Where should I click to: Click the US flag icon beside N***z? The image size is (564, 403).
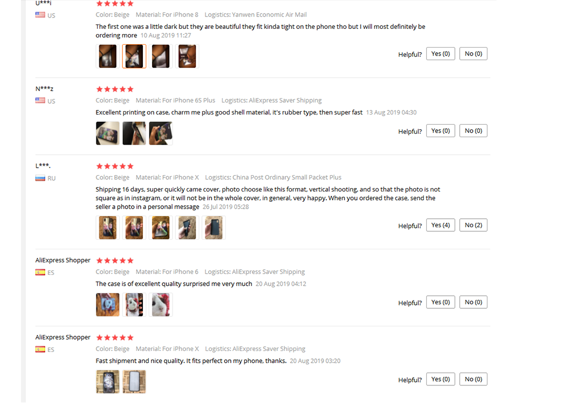40,100
